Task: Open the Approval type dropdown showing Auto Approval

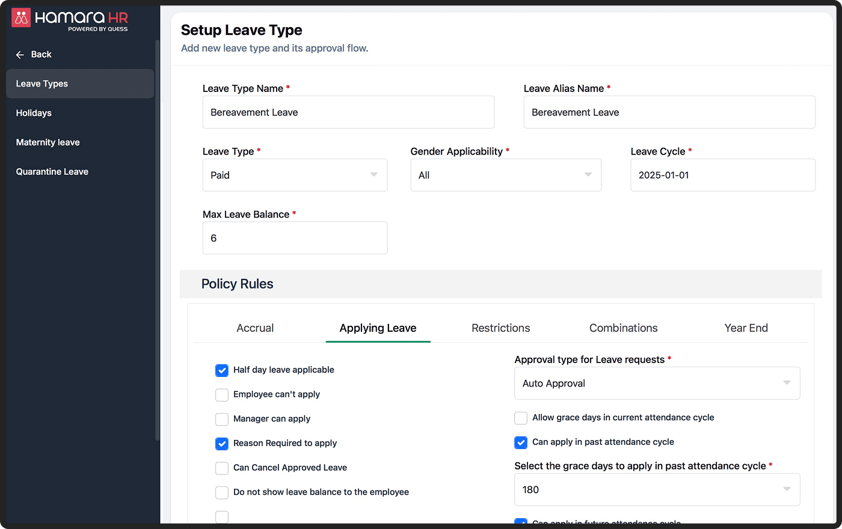Action: pyautogui.click(x=657, y=383)
